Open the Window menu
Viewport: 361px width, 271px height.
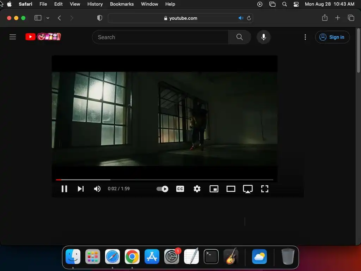point(149,4)
